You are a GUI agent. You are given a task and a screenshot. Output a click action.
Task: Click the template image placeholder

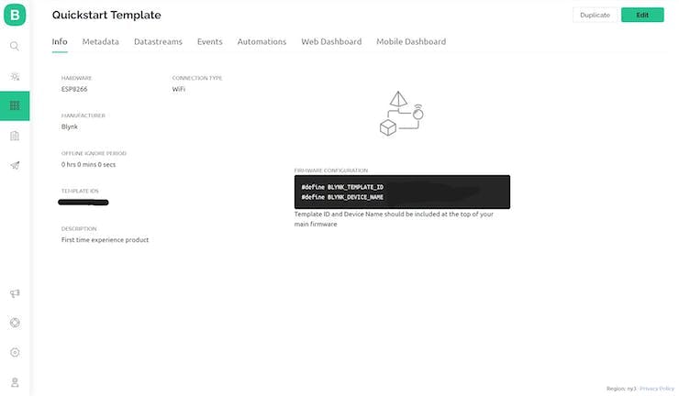point(401,114)
